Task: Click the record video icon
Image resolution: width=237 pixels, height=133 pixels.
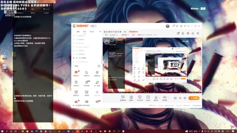Action: pos(175,98)
